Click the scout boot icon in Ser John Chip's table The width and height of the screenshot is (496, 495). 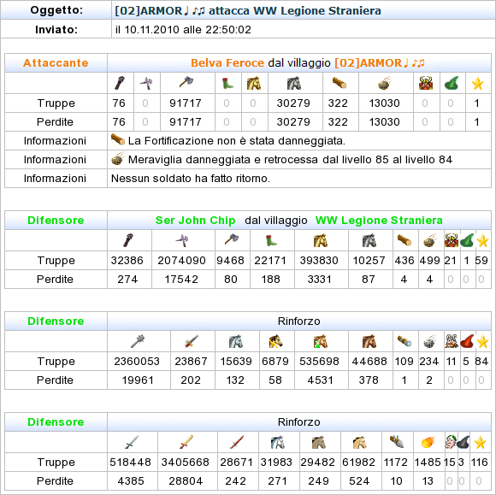271,240
